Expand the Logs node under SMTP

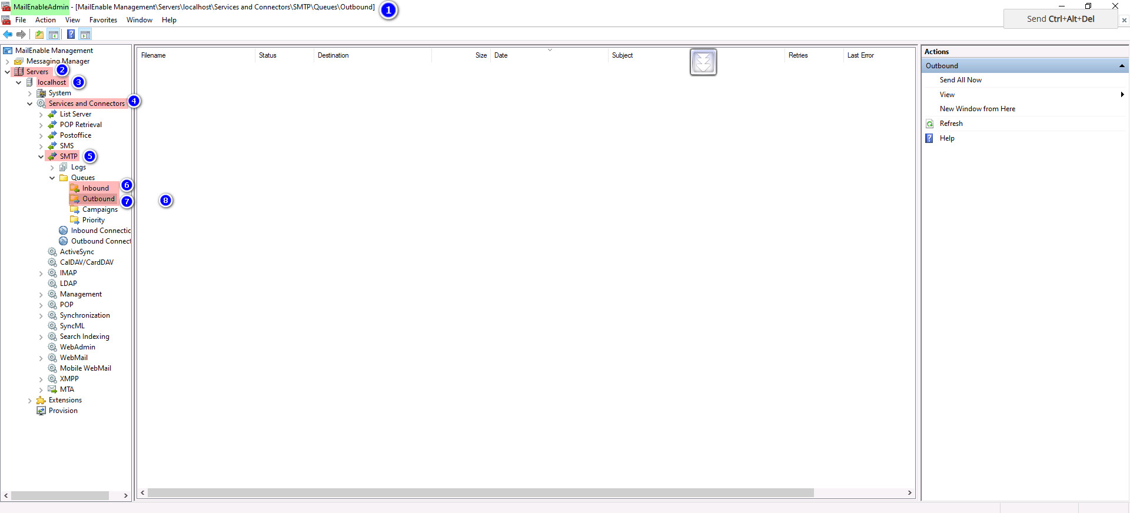[52, 168]
